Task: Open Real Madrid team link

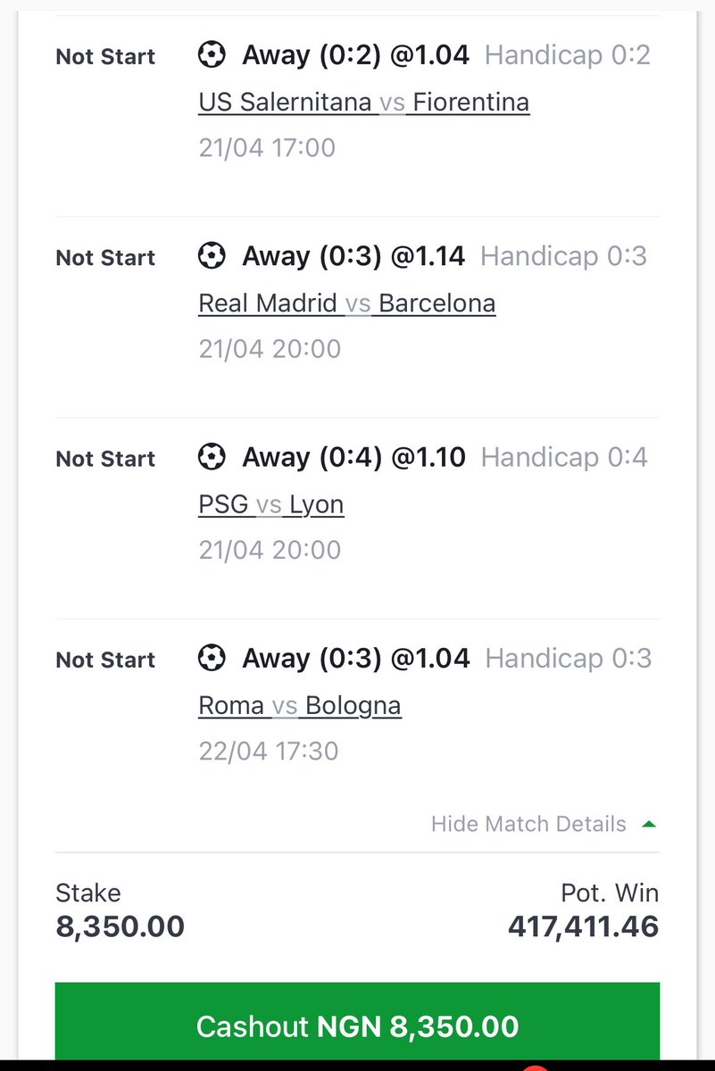Action: [268, 303]
